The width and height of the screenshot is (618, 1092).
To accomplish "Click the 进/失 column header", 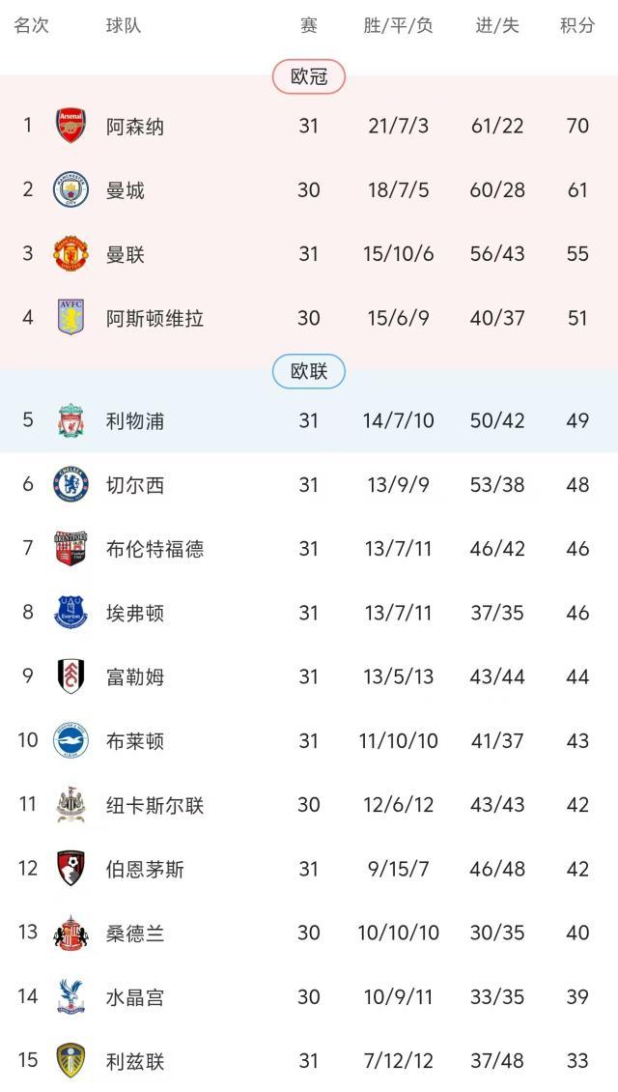I will click(497, 26).
